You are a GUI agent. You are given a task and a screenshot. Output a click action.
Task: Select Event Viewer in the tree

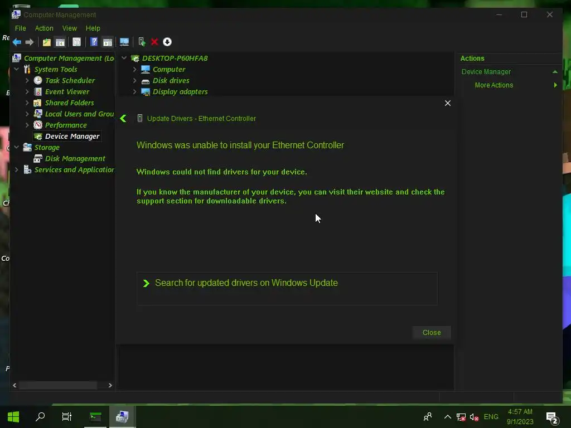click(x=67, y=92)
